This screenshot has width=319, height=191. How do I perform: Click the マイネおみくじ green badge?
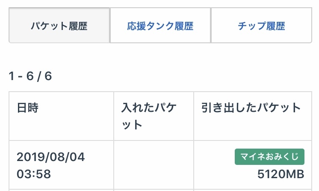coord(269,157)
